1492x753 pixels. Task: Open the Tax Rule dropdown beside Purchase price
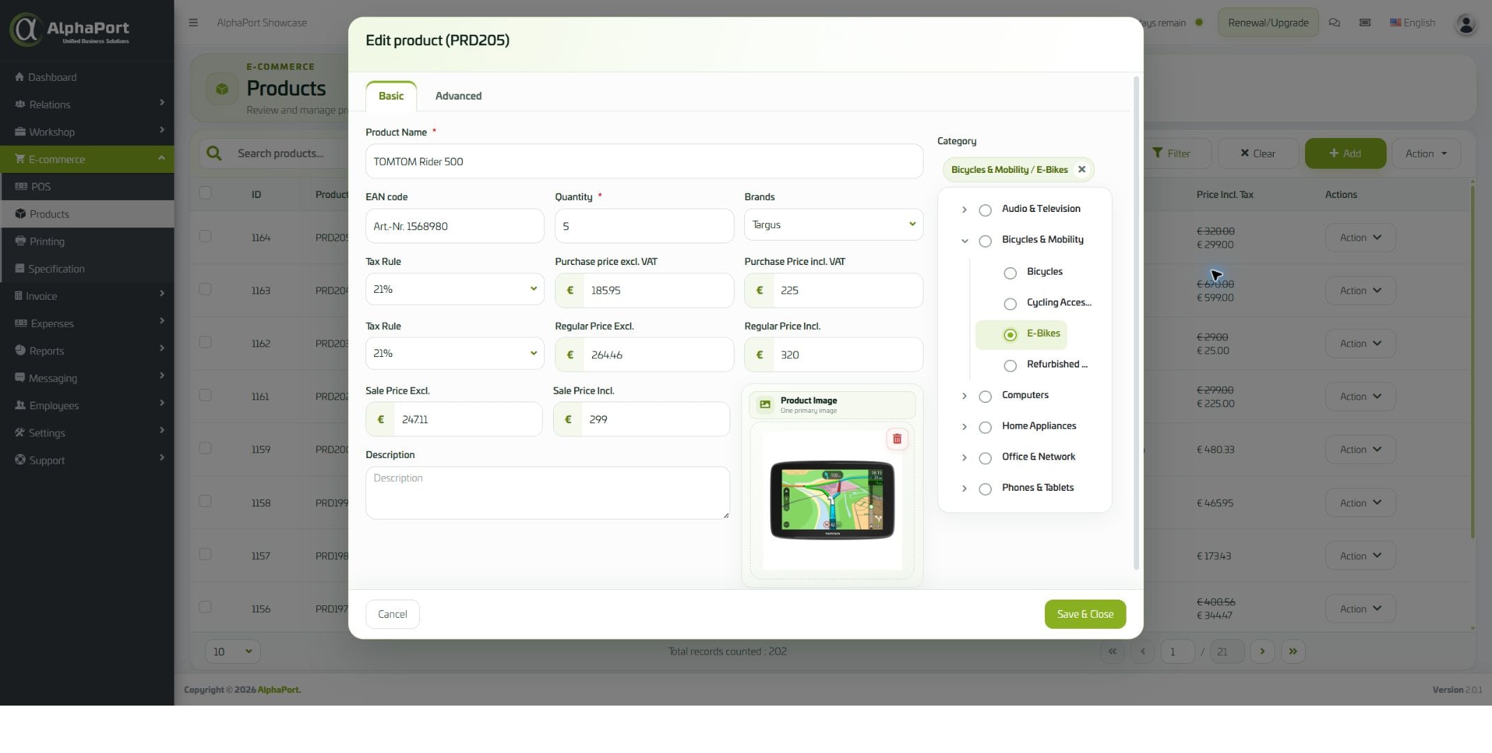pos(455,289)
